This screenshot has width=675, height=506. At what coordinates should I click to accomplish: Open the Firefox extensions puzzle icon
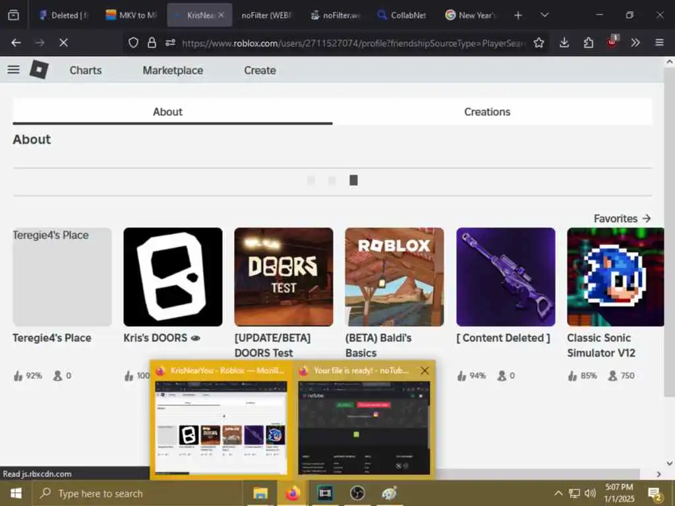[588, 43]
